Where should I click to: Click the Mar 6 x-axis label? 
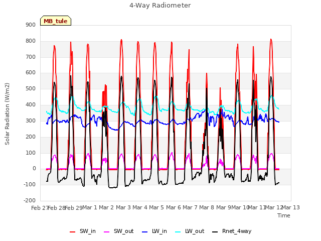pyautogui.click(x=174, y=207)
